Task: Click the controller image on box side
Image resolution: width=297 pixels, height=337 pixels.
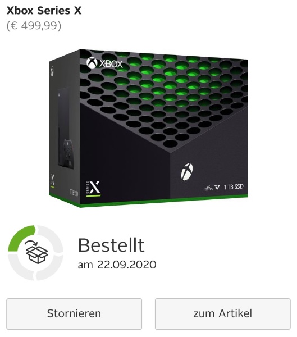Action: pos(68,153)
